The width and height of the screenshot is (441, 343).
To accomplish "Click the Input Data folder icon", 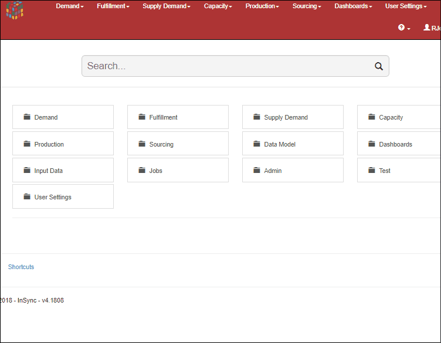I will click(x=27, y=171).
